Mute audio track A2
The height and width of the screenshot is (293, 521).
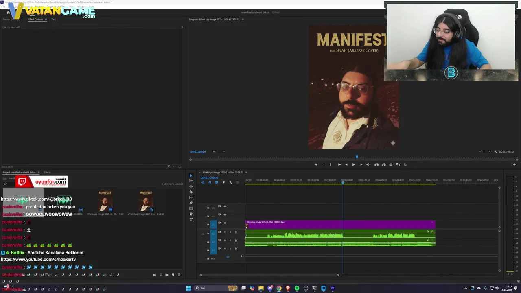tap(225, 240)
